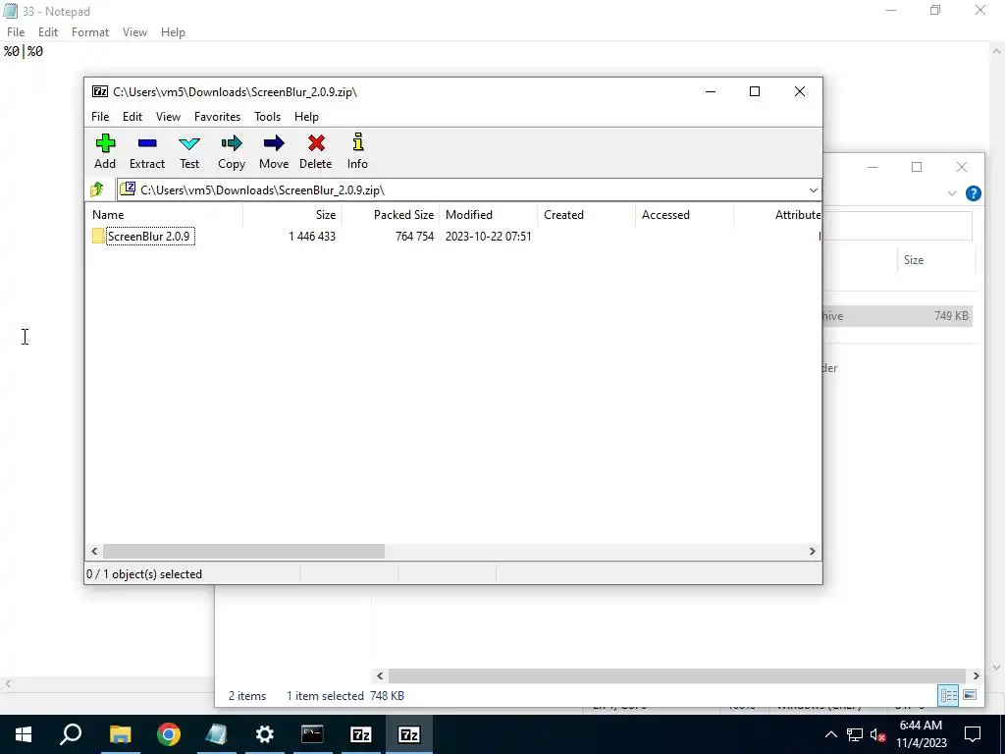Image resolution: width=1005 pixels, height=754 pixels.
Task: Open Command Prompt taskbar icon
Action: pyautogui.click(x=312, y=734)
